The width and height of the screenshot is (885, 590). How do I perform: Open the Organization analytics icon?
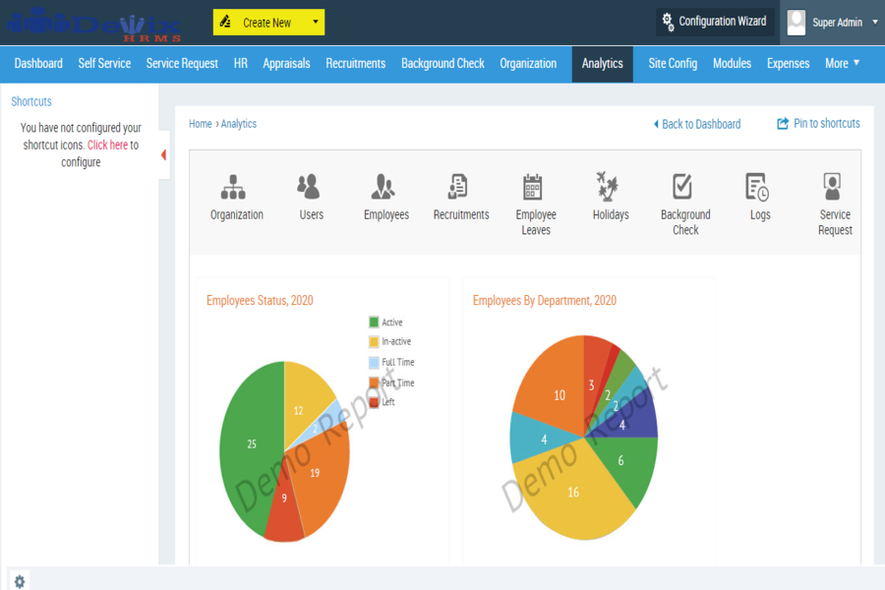233,187
